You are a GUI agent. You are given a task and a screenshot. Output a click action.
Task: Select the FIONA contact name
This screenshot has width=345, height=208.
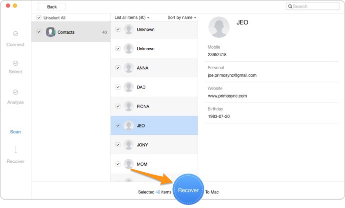click(143, 106)
